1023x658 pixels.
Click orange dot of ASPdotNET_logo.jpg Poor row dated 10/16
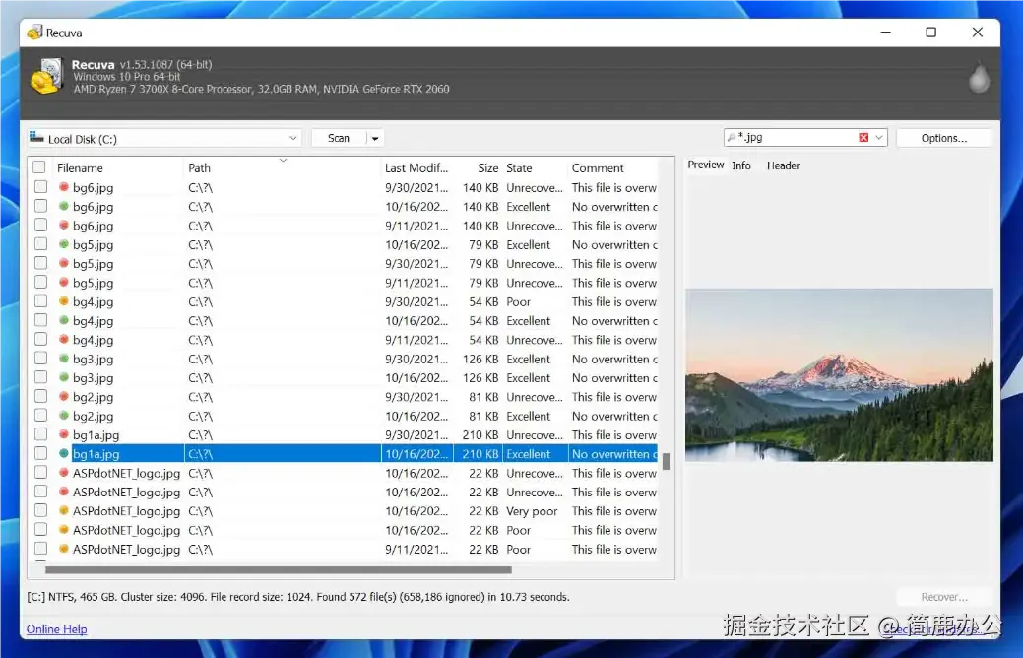pyautogui.click(x=64, y=529)
